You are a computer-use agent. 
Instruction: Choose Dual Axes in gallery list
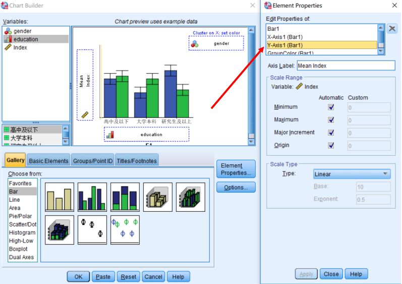tap(23, 257)
